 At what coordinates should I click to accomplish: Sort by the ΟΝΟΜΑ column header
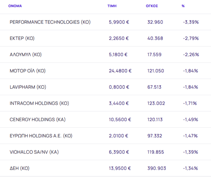click(x=15, y=6)
